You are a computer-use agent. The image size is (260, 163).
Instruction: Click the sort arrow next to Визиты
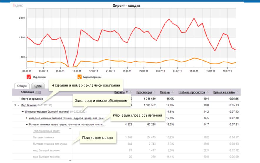tap(127, 92)
